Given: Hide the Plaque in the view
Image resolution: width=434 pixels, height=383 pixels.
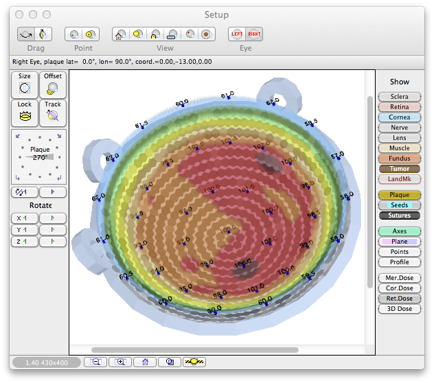Looking at the screenshot, I should click(399, 195).
